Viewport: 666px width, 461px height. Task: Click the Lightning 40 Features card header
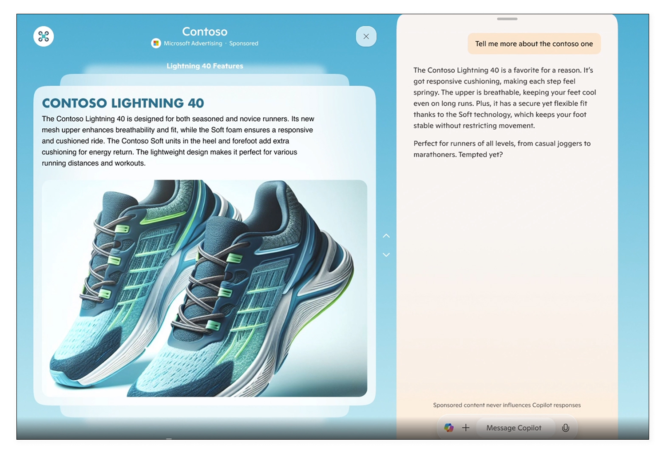(205, 66)
